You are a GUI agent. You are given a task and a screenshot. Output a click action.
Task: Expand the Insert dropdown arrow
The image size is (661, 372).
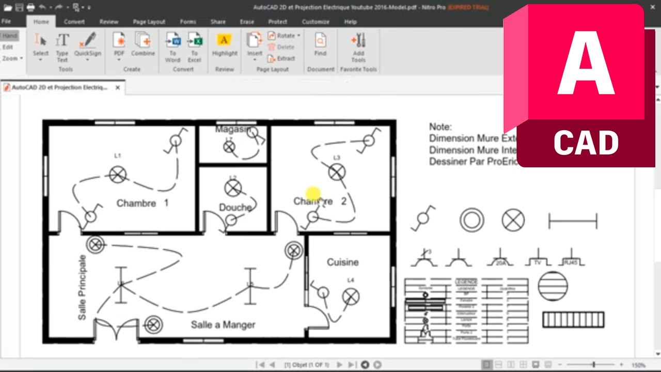click(x=254, y=60)
